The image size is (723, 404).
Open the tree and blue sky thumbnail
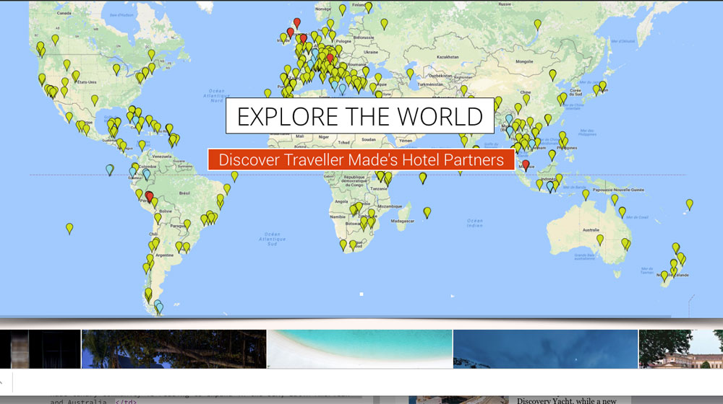tap(174, 349)
